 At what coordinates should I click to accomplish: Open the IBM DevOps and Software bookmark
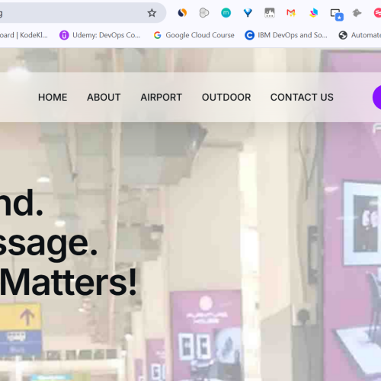click(286, 35)
